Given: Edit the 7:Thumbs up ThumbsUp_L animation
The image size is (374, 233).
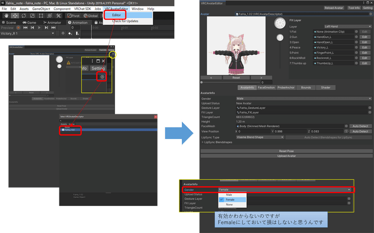Looking at the screenshot, I should coord(365,63).
